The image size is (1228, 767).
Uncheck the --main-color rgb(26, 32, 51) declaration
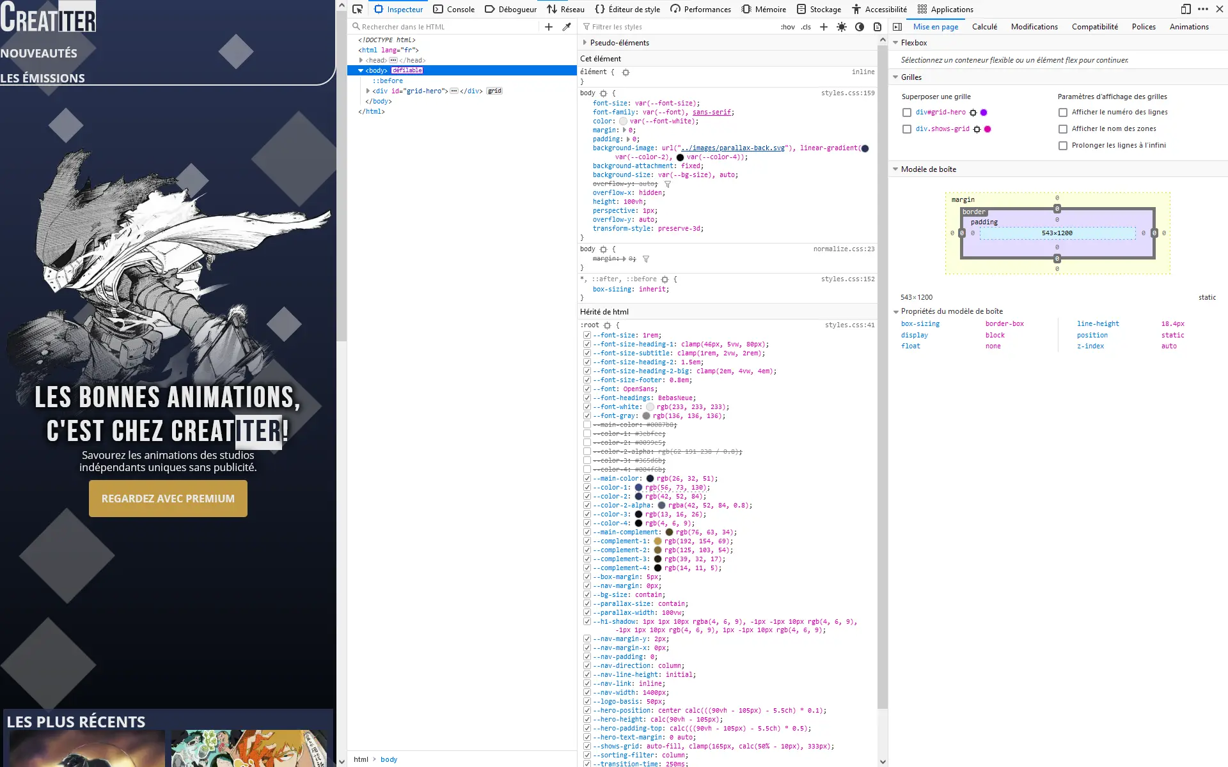586,478
